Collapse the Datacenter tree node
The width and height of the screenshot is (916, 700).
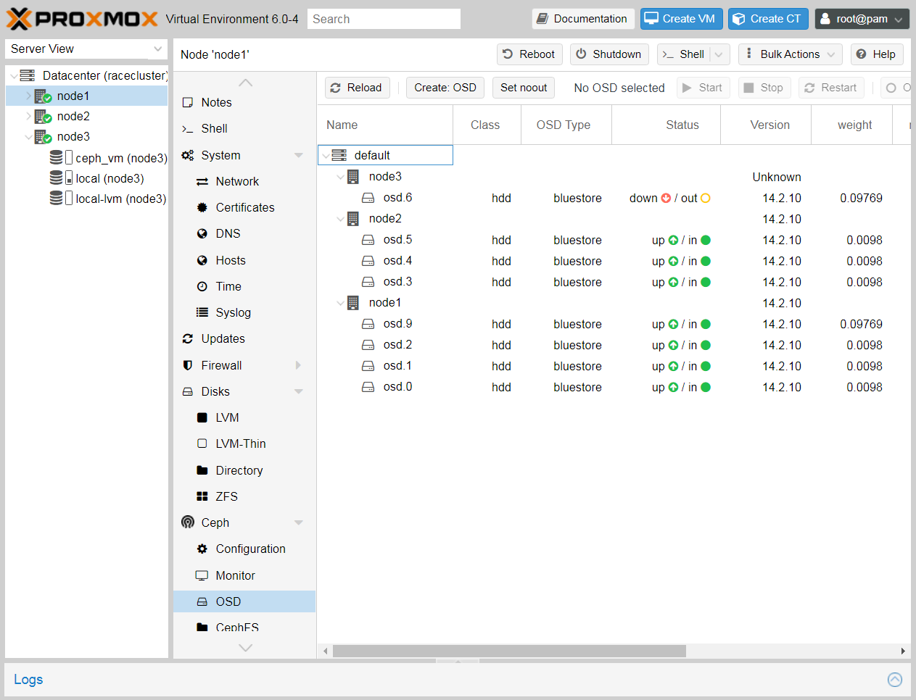pos(14,75)
